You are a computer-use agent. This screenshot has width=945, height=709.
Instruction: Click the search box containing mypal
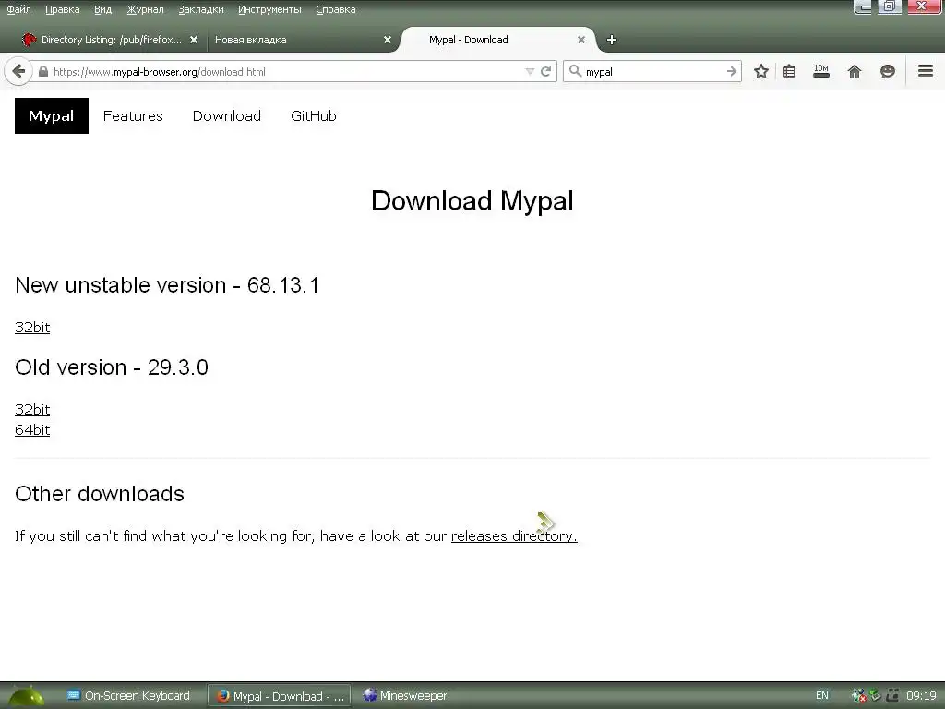pyautogui.click(x=654, y=72)
